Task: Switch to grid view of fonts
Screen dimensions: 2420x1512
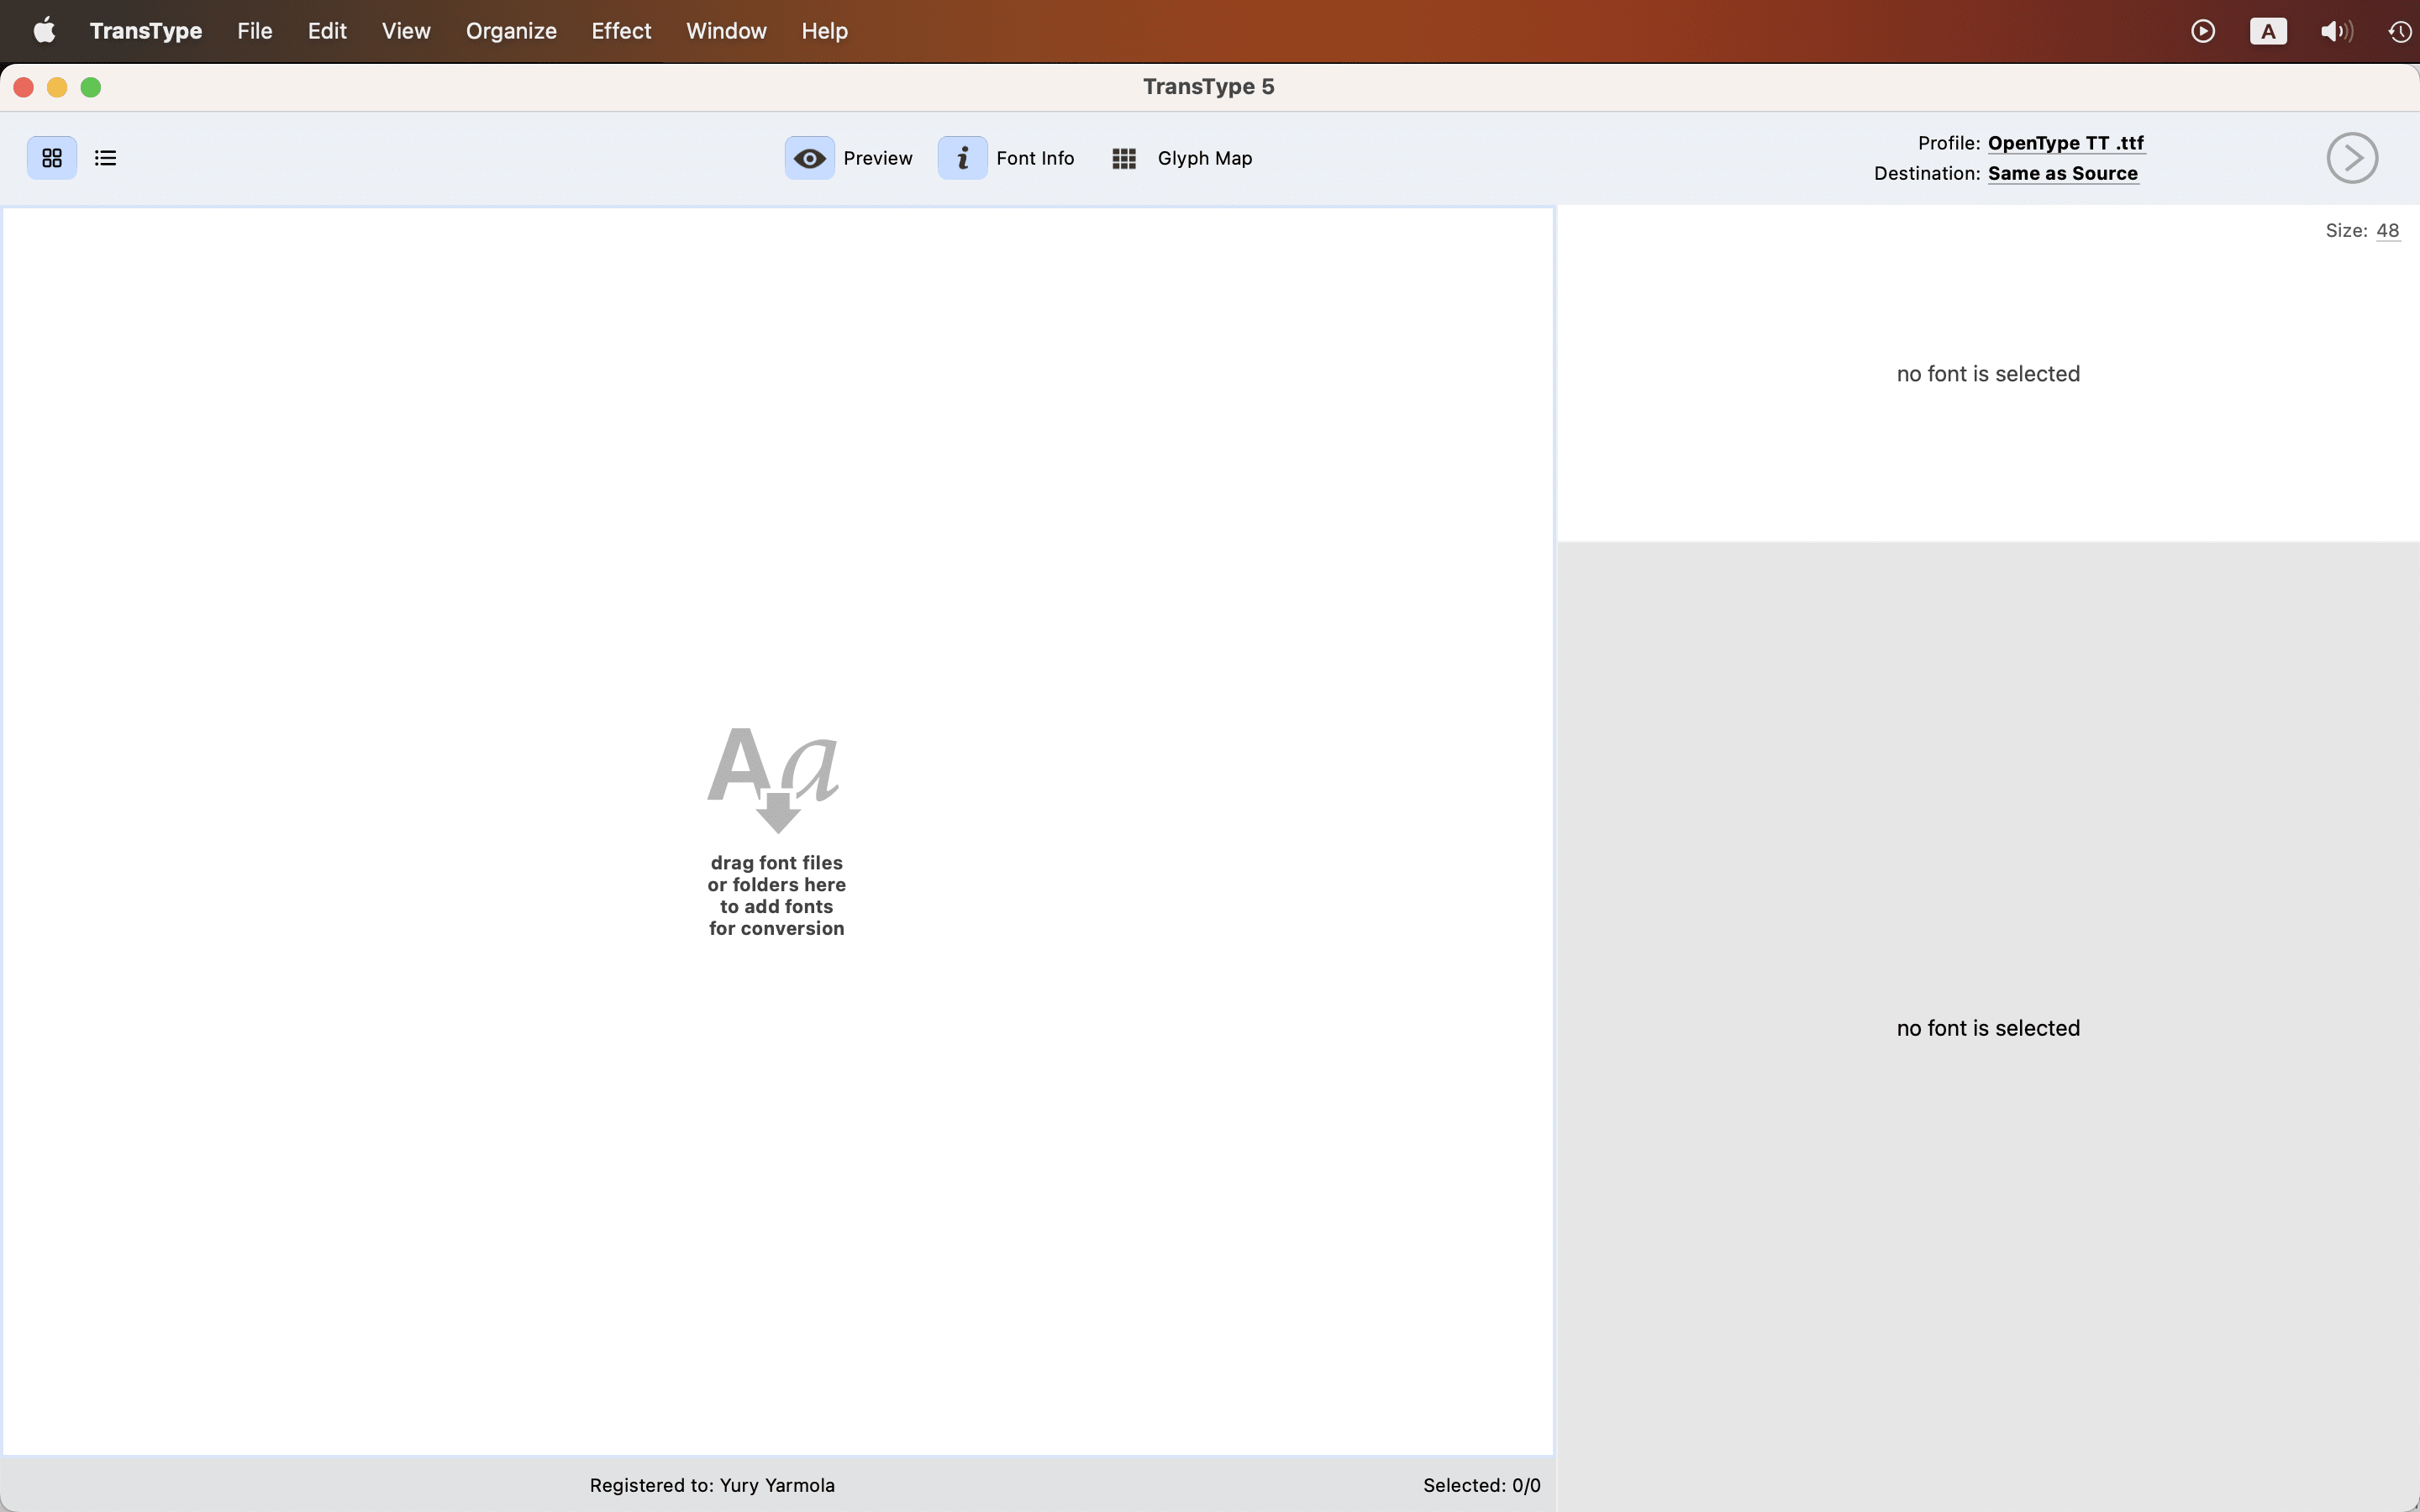Action: [x=52, y=158]
